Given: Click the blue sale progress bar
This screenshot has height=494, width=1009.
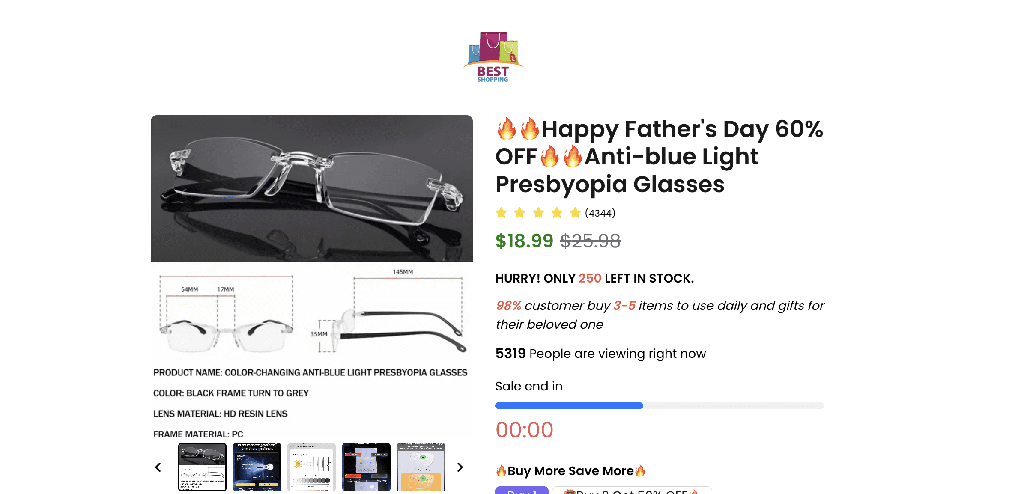Looking at the screenshot, I should point(569,405).
